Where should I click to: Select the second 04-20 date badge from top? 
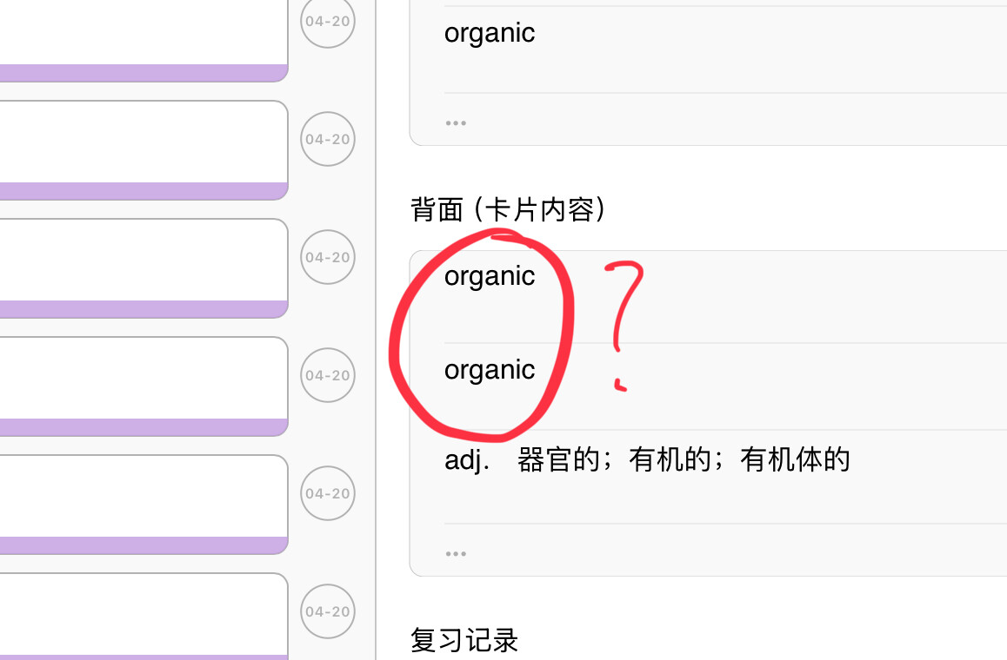(328, 139)
